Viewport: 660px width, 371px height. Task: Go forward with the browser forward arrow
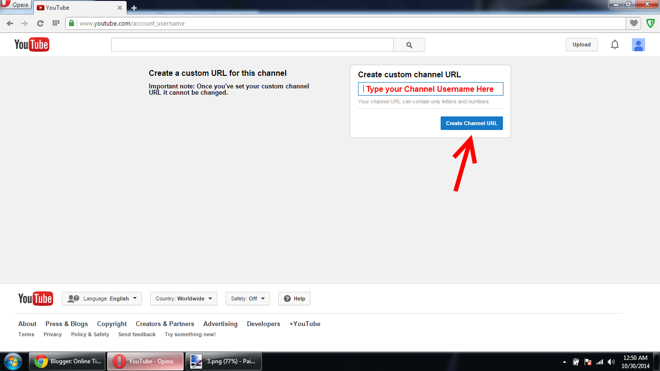25,23
